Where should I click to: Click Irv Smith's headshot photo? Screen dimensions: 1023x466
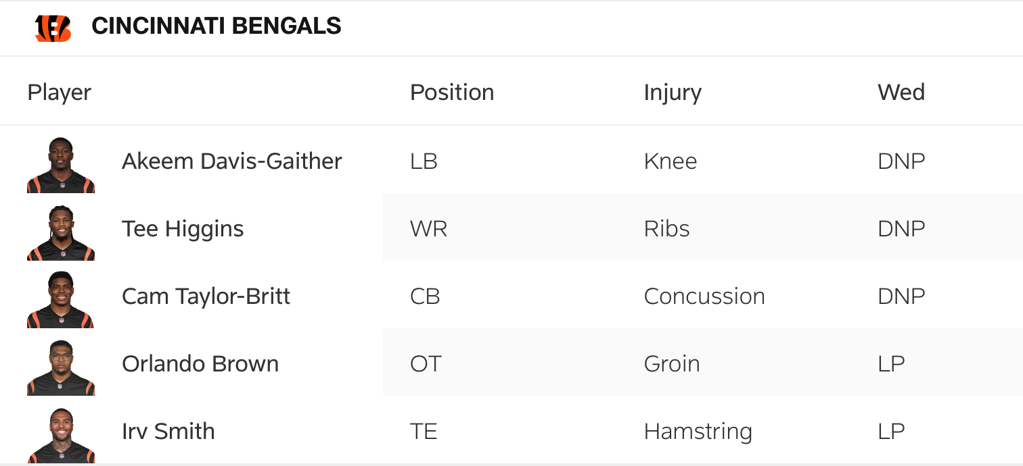[x=61, y=435]
